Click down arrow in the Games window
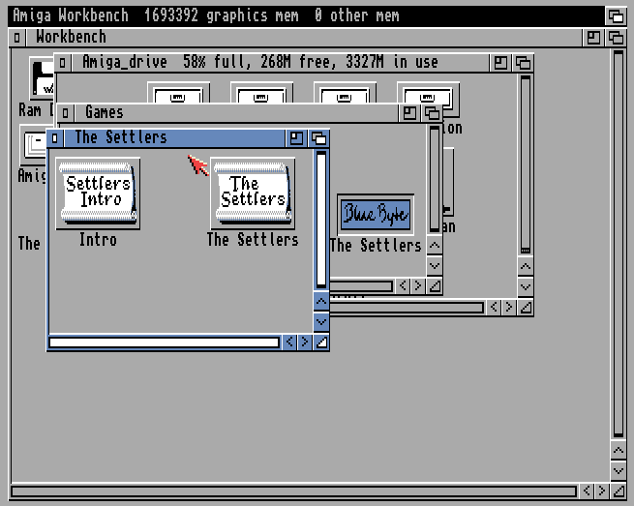Image resolution: width=634 pixels, height=506 pixels. click(435, 266)
